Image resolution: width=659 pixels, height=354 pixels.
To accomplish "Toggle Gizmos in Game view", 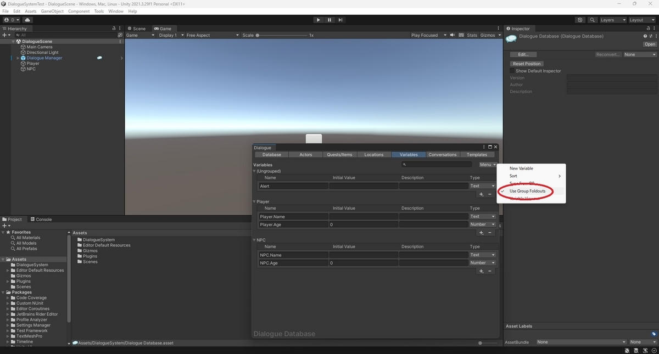I will click(487, 35).
